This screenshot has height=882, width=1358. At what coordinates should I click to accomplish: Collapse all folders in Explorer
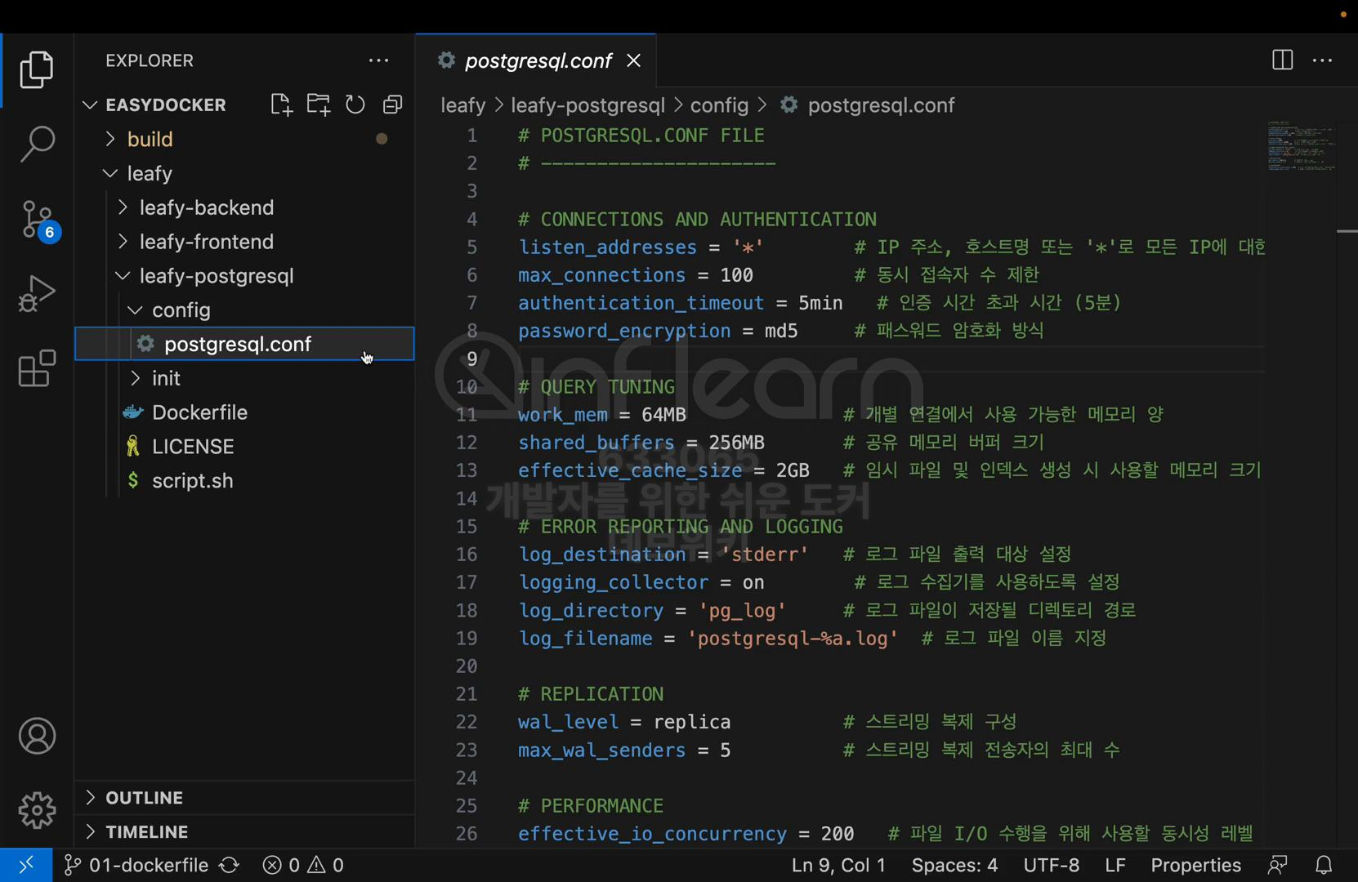(393, 105)
